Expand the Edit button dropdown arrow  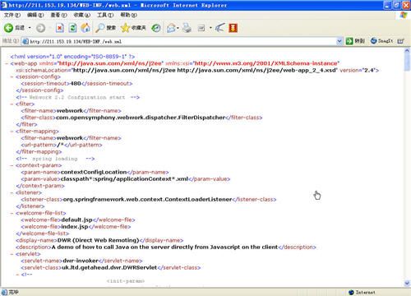click(210, 28)
